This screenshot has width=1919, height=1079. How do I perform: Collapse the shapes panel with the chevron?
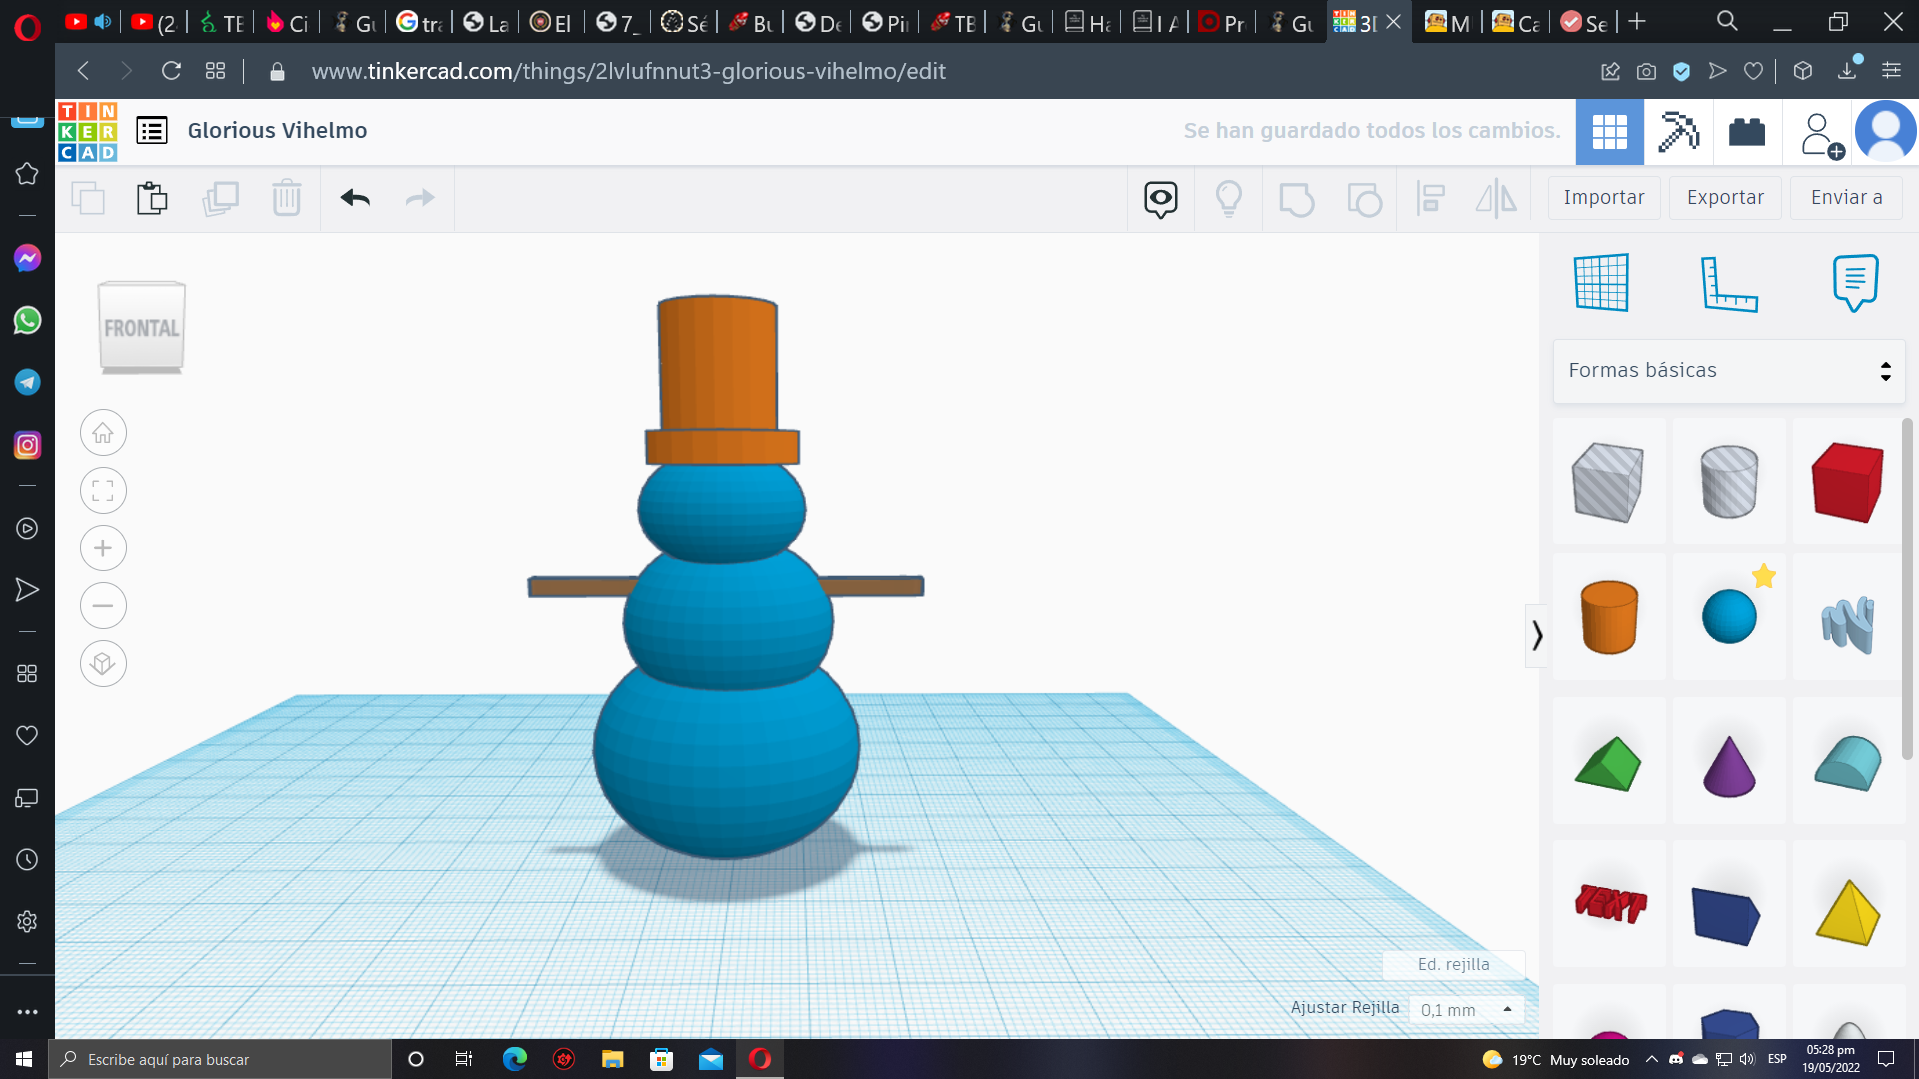coord(1536,636)
